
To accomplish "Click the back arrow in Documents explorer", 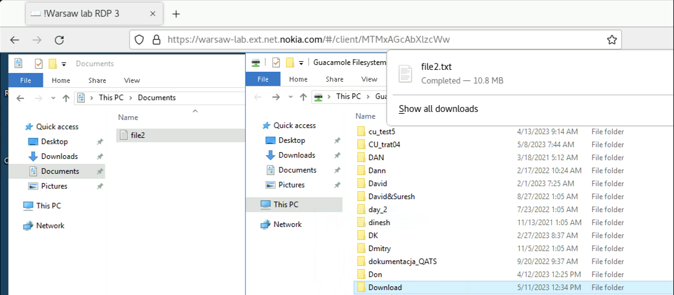I will tap(20, 98).
